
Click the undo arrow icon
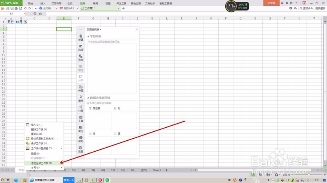pos(25,9)
